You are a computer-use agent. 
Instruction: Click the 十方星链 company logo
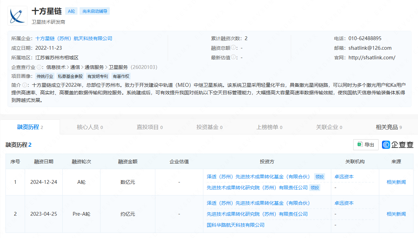point(17,15)
